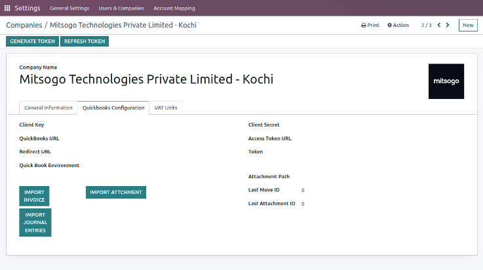This screenshot has width=483, height=270.
Task: Go back to Companies breadcrumb
Action: coord(24,26)
